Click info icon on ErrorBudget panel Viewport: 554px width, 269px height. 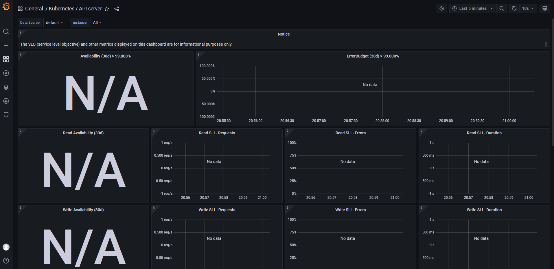[x=198, y=54]
